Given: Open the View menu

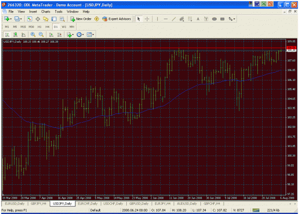Looking at the screenshot, I should pyautogui.click(x=22, y=11).
